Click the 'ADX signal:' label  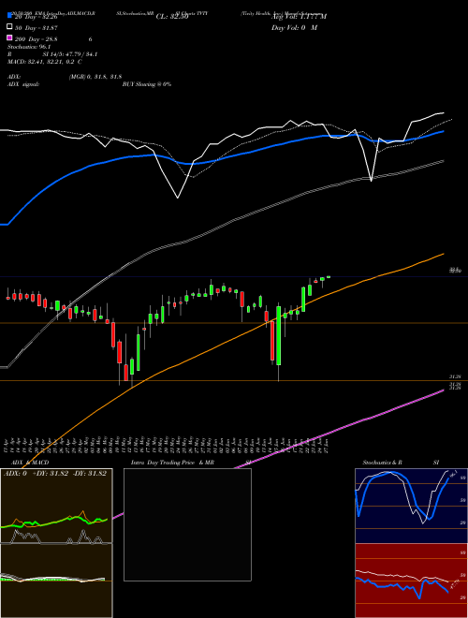pyautogui.click(x=23, y=84)
